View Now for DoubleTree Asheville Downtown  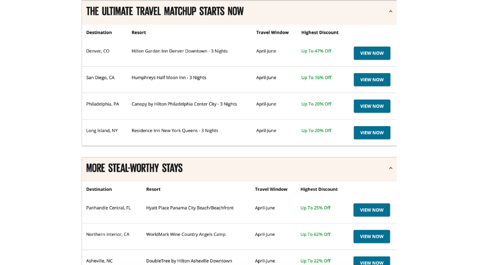[371, 262]
